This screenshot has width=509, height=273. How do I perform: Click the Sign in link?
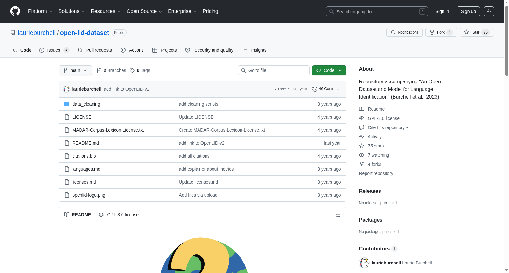point(442,11)
